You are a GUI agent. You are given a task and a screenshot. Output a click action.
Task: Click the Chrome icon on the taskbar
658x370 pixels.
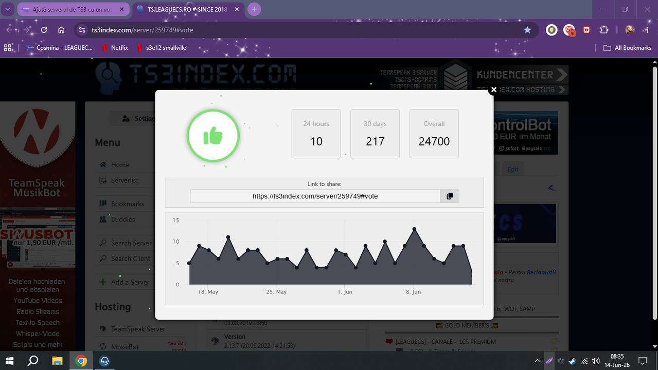pos(81,361)
